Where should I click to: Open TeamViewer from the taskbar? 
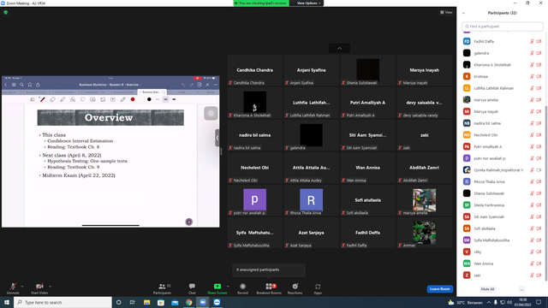point(217,302)
